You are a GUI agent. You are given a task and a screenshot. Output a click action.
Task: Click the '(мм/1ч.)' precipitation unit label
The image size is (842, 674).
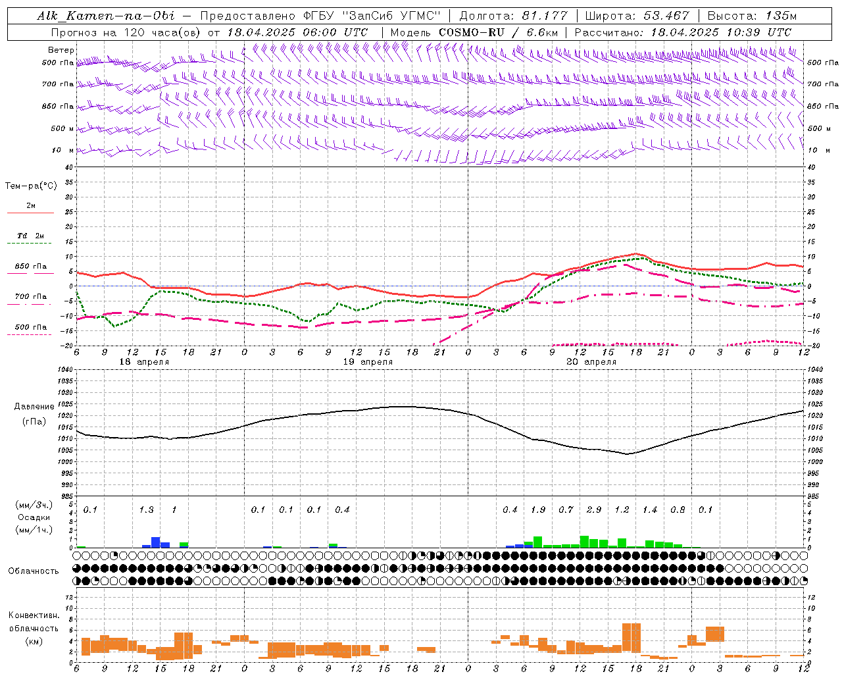pos(34,530)
